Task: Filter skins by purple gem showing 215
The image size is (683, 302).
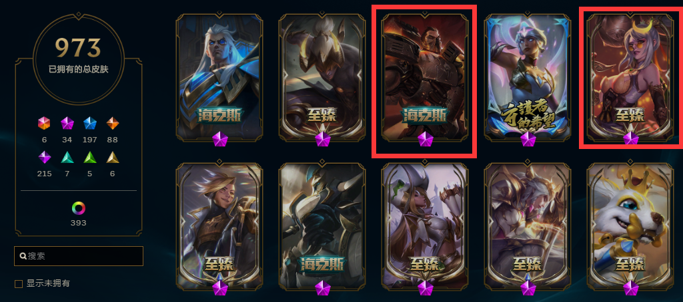Action: pyautogui.click(x=45, y=157)
